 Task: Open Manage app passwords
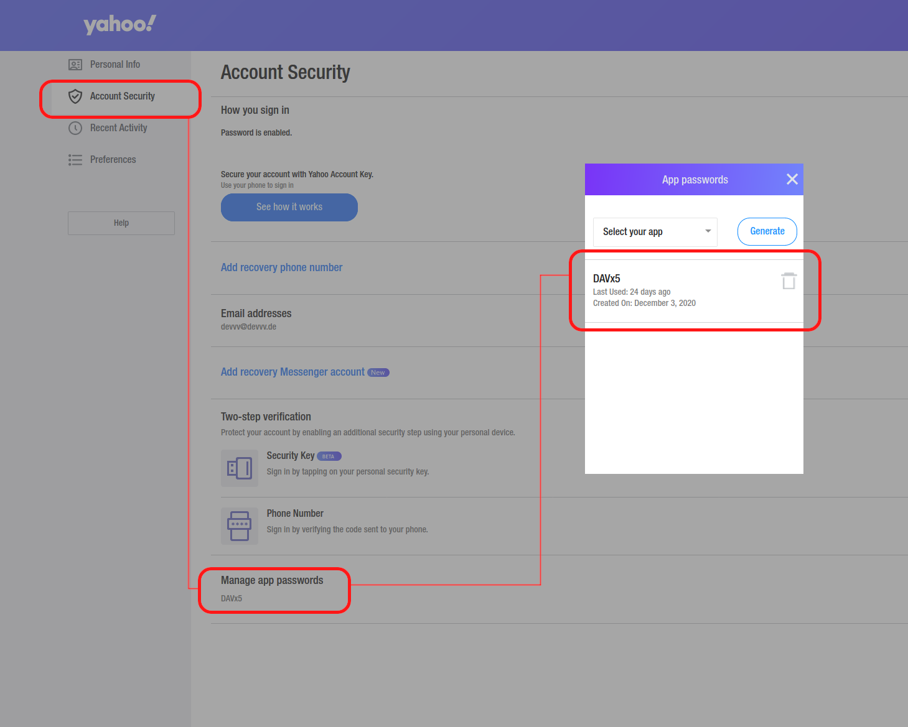pos(272,580)
